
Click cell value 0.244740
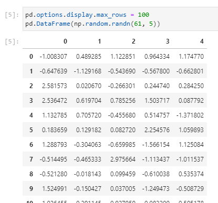(157, 86)
